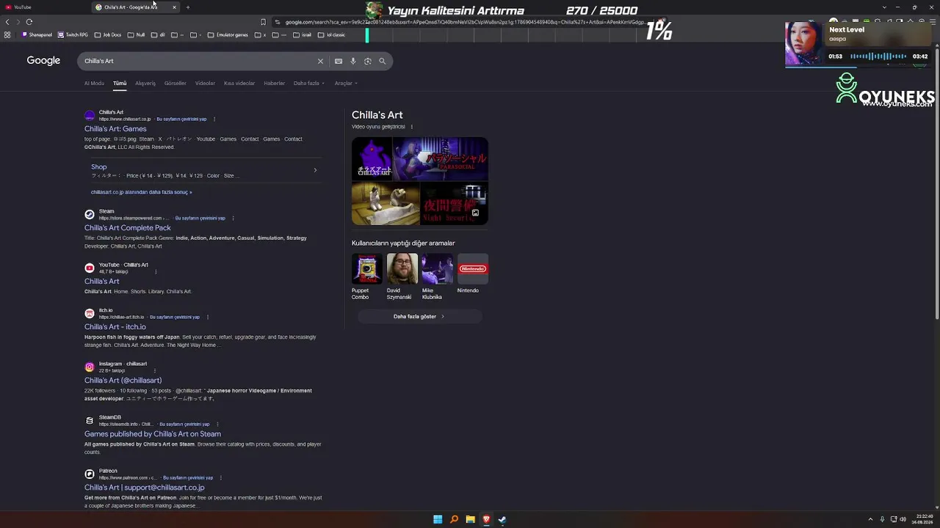Open the Chilla's Art - itch.io result
940x528 pixels.
(x=115, y=327)
